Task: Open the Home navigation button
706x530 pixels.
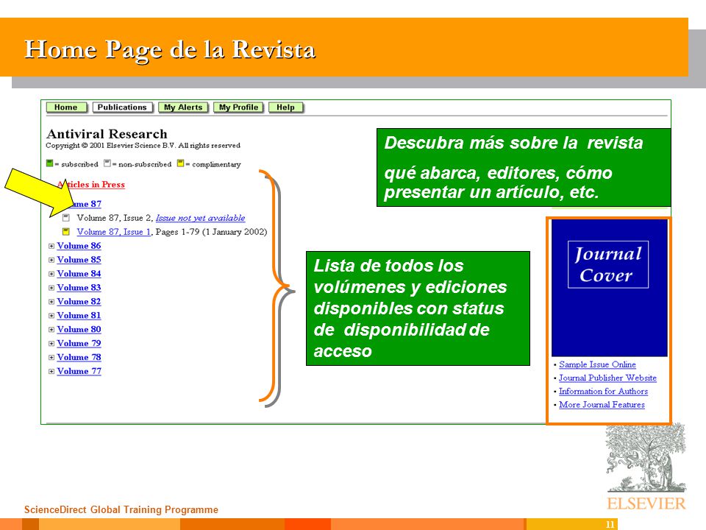Action: [66, 107]
